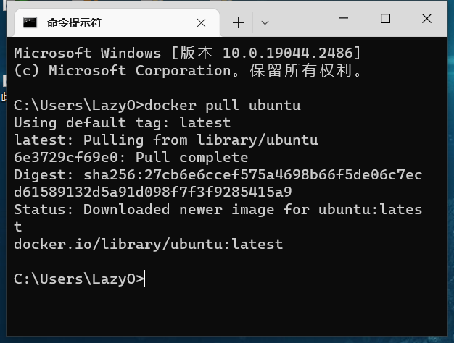This screenshot has height=343, width=454.
Task: Maximize the terminal window
Action: coord(386,19)
